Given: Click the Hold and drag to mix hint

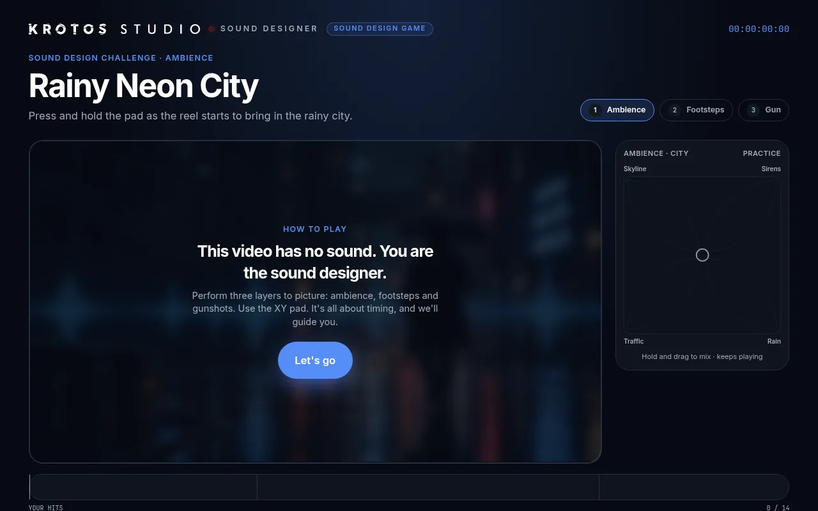Looking at the screenshot, I should 702,356.
